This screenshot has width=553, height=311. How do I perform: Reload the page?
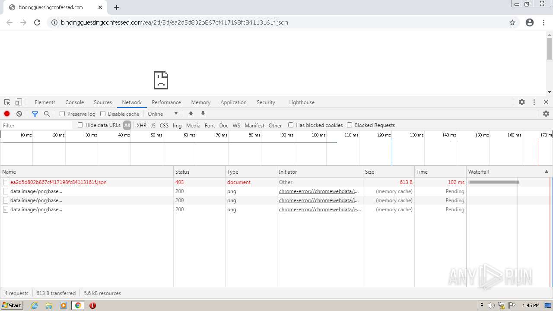(x=37, y=22)
